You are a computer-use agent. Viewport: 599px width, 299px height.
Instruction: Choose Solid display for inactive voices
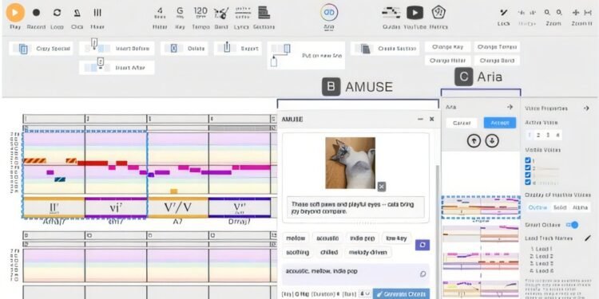[559, 207]
